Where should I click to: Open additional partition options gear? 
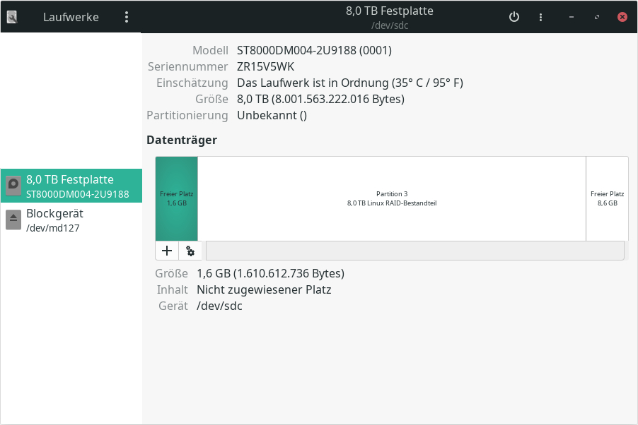pyautogui.click(x=190, y=251)
